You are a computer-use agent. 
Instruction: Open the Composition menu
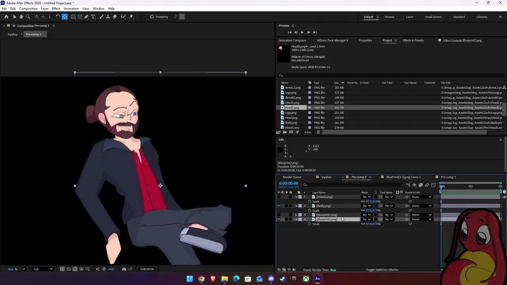pyautogui.click(x=29, y=9)
